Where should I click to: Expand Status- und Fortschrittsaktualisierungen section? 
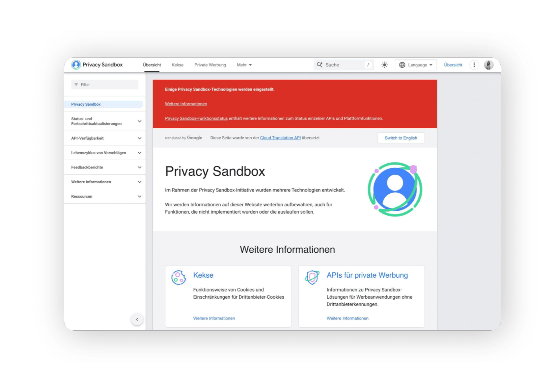pyautogui.click(x=105, y=121)
